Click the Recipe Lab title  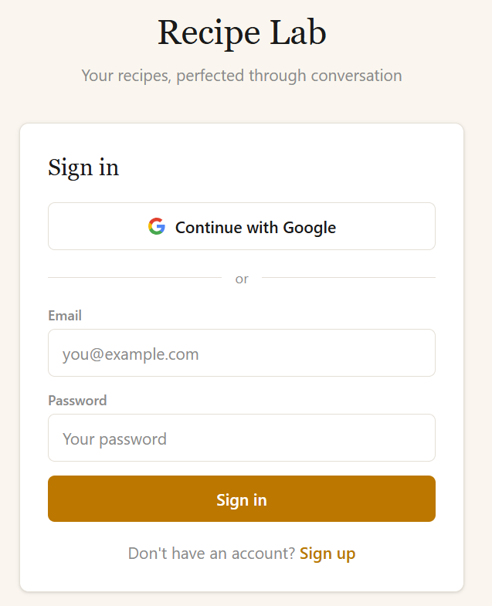tap(242, 32)
